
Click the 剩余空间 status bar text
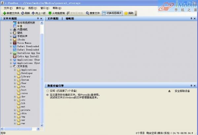[170, 133]
